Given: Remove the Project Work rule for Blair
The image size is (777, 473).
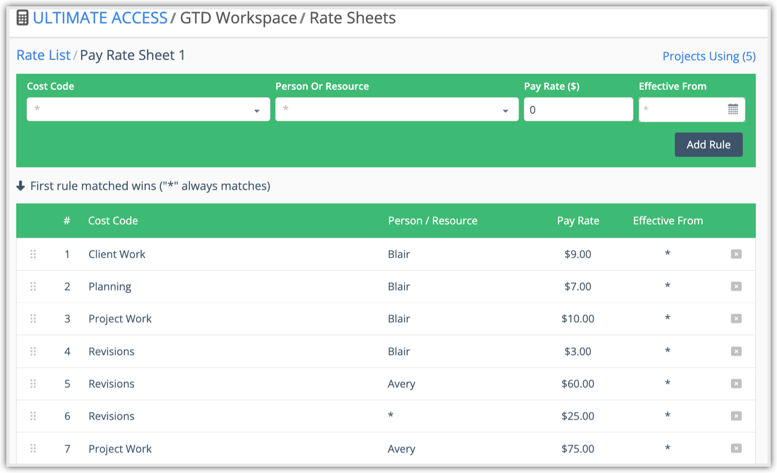Looking at the screenshot, I should pos(736,319).
